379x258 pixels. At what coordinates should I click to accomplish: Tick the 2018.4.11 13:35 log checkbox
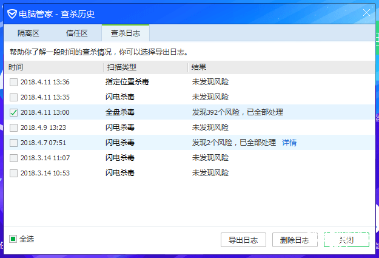coord(13,97)
